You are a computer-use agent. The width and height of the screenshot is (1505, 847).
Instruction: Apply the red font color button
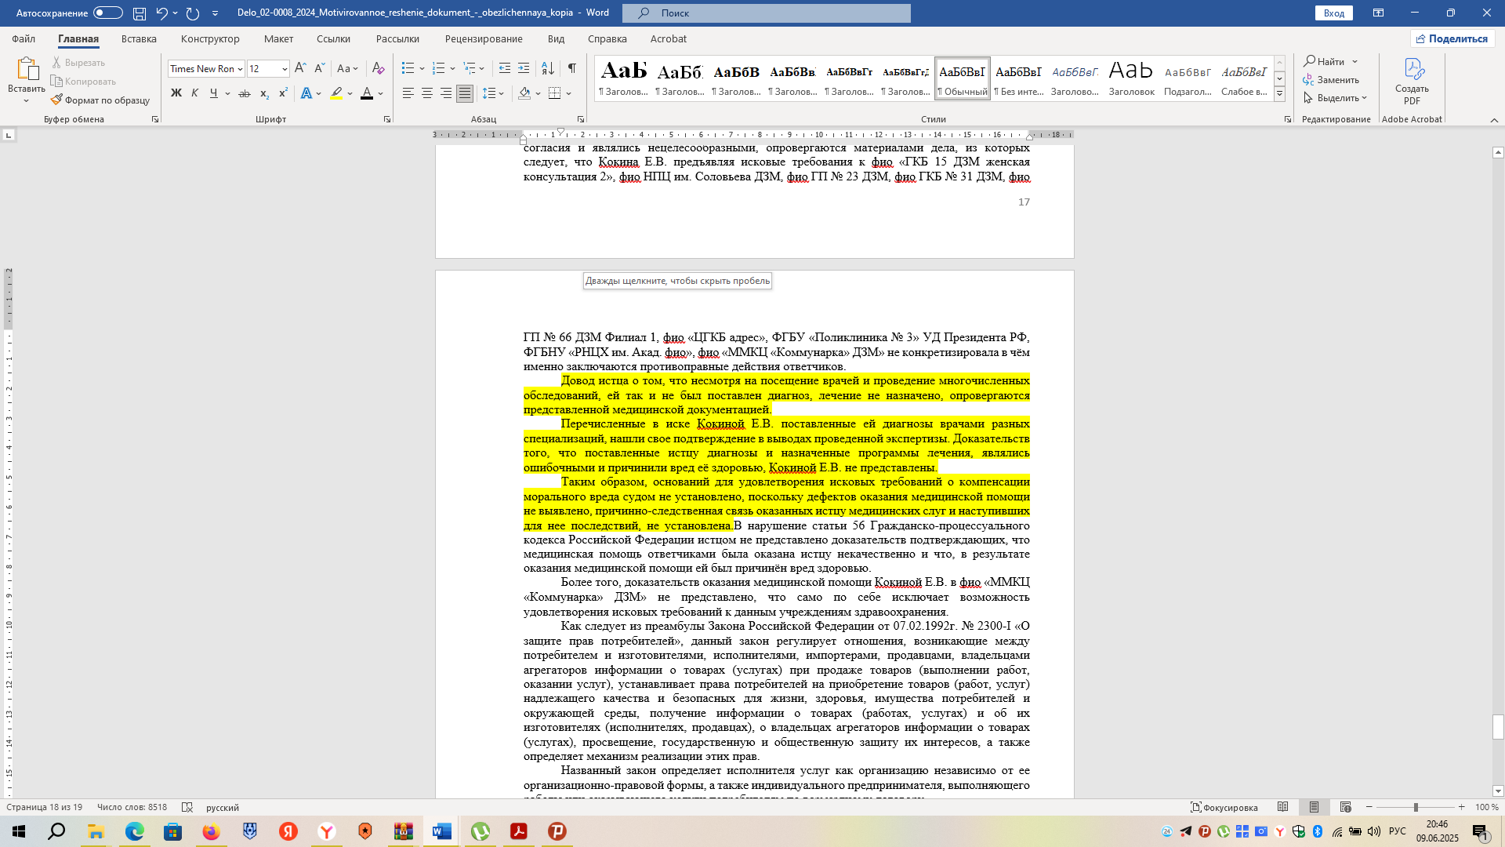click(x=366, y=93)
